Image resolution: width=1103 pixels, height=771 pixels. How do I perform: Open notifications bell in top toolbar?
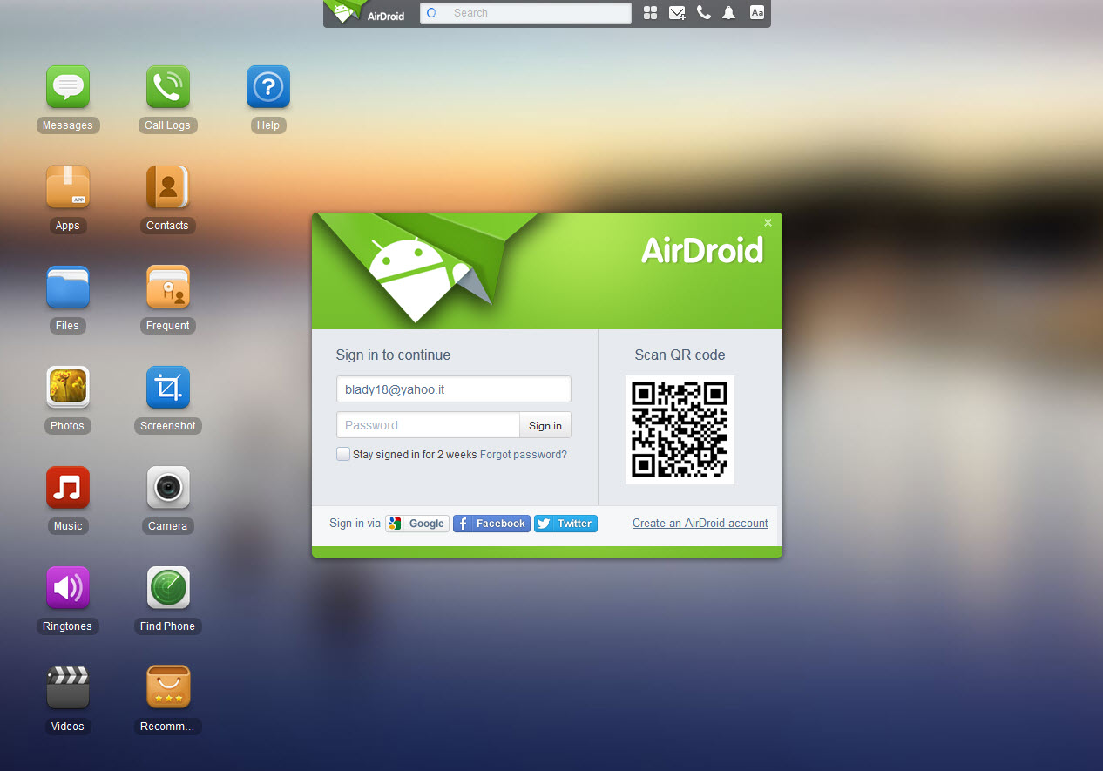729,13
